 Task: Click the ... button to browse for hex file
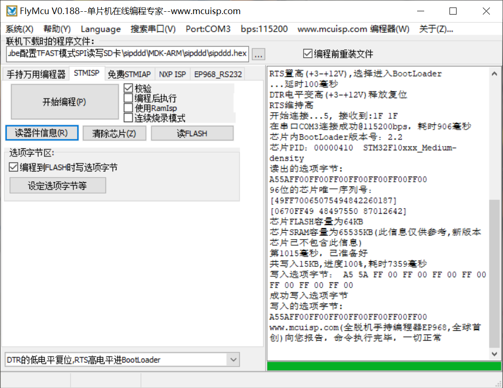tap(258, 54)
